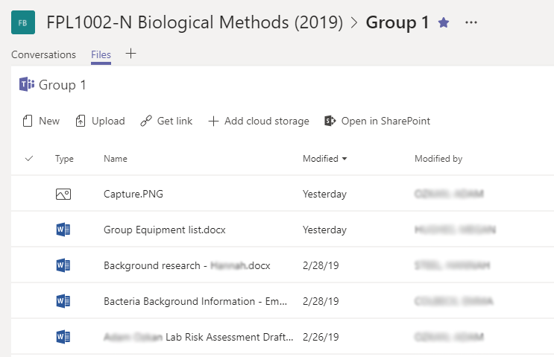Viewport: 554px width, 357px height.
Task: Open the more options ellipsis menu
Action: coord(470,23)
